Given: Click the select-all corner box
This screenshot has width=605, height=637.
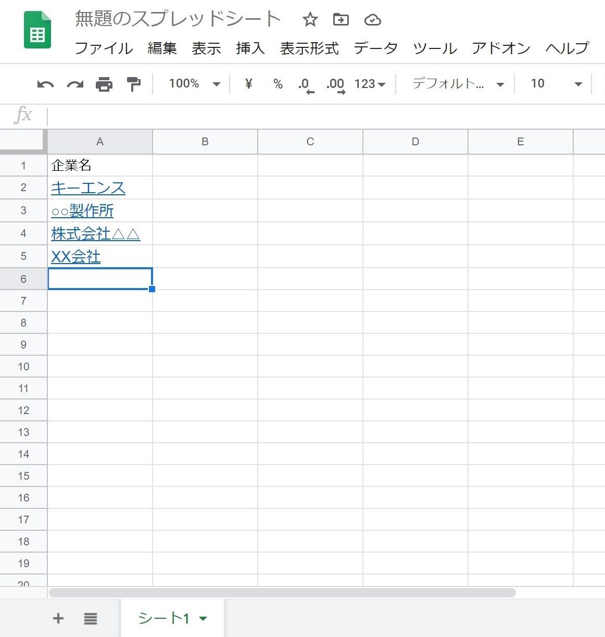Looking at the screenshot, I should pos(23,142).
